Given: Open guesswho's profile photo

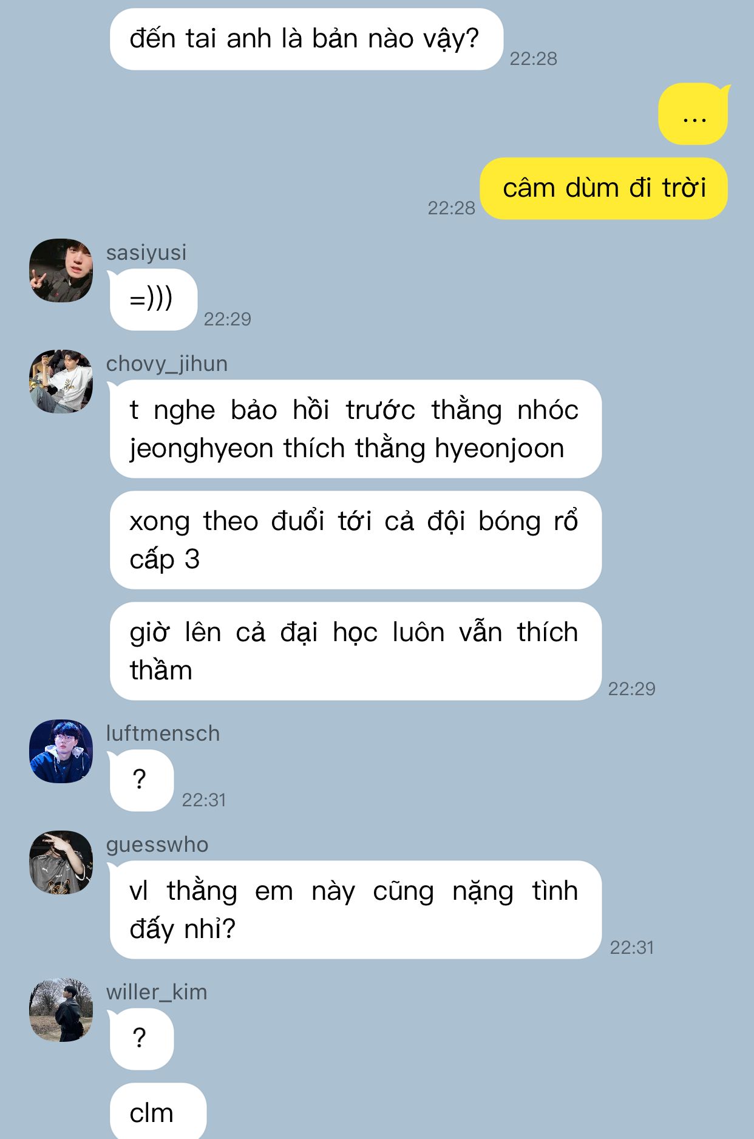Looking at the screenshot, I should [x=61, y=862].
